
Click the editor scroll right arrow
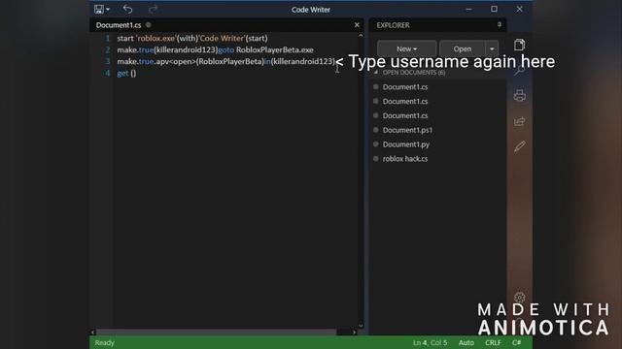tap(354, 332)
